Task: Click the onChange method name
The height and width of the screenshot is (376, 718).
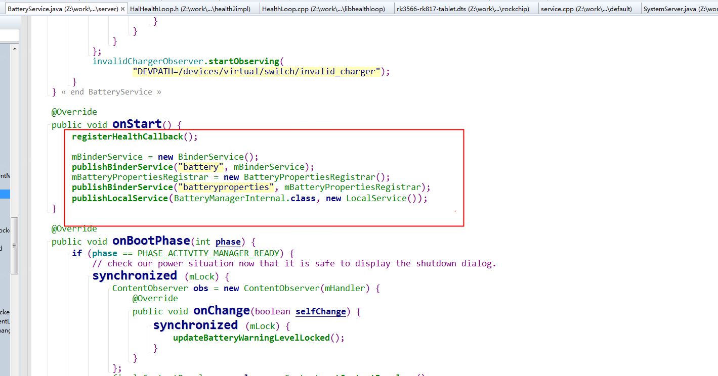Action: 222,310
